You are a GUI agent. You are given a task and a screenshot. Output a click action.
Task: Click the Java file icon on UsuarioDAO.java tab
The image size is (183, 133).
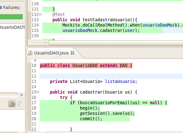tap(30, 53)
